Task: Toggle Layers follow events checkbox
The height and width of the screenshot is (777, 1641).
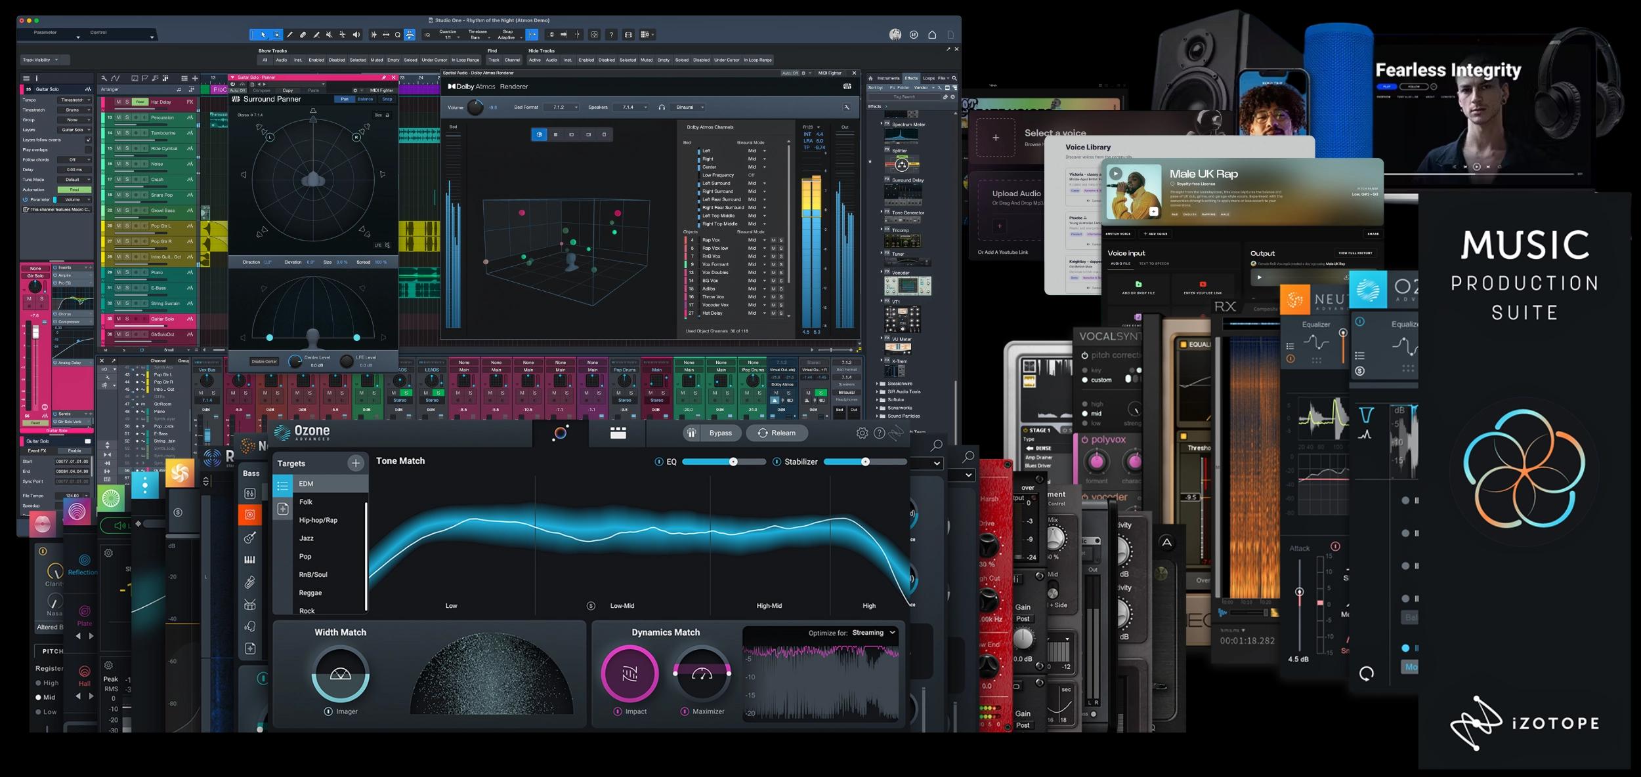Action: pyautogui.click(x=88, y=140)
